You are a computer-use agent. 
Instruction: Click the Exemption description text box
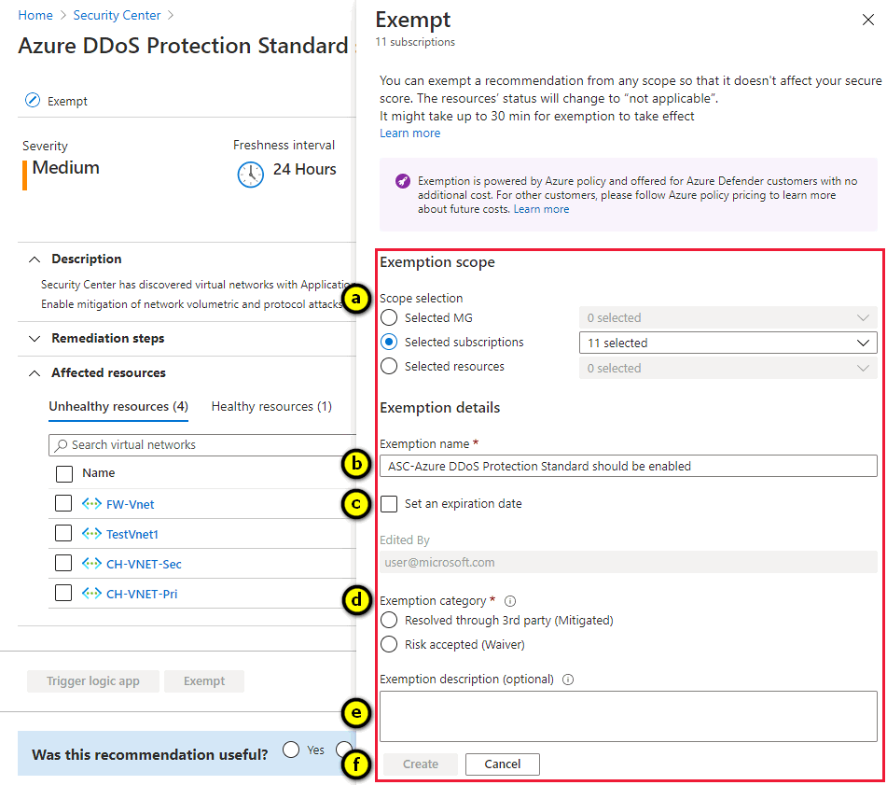[x=628, y=716]
